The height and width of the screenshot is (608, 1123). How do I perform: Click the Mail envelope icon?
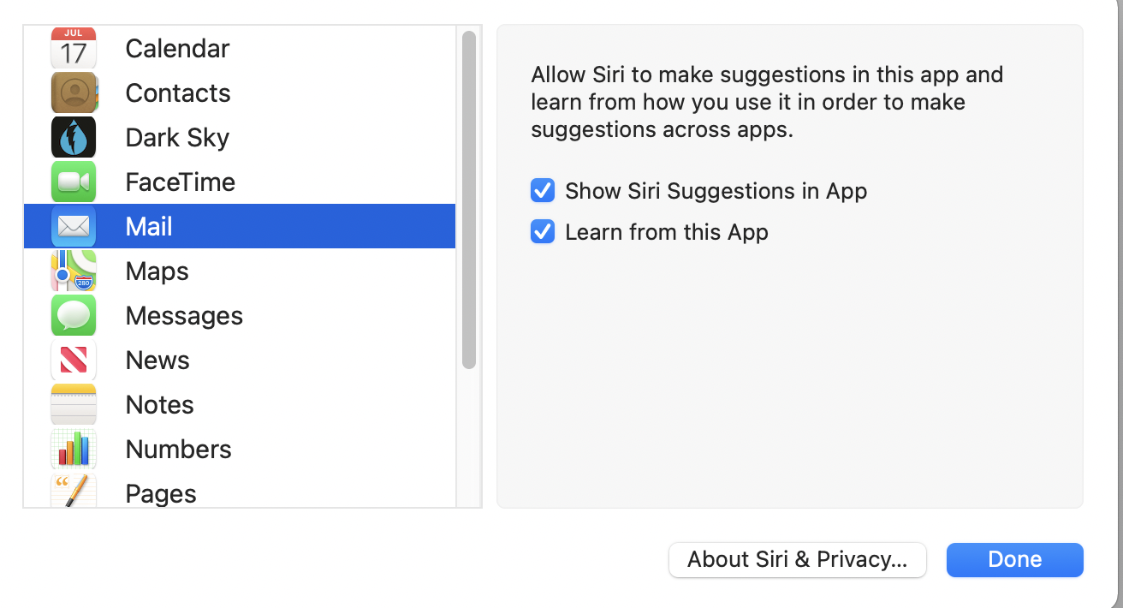(74, 226)
